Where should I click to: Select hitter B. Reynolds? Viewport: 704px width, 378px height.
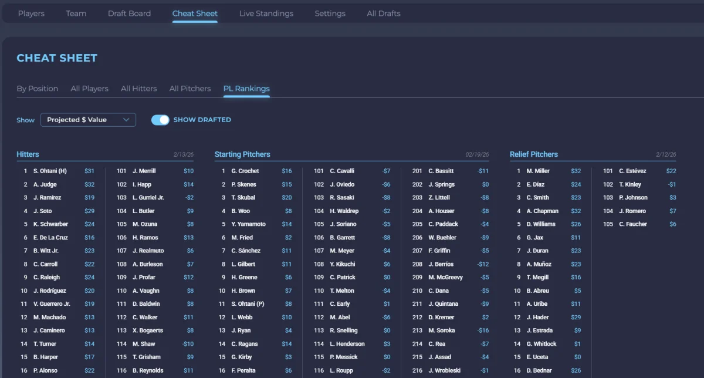coord(148,370)
